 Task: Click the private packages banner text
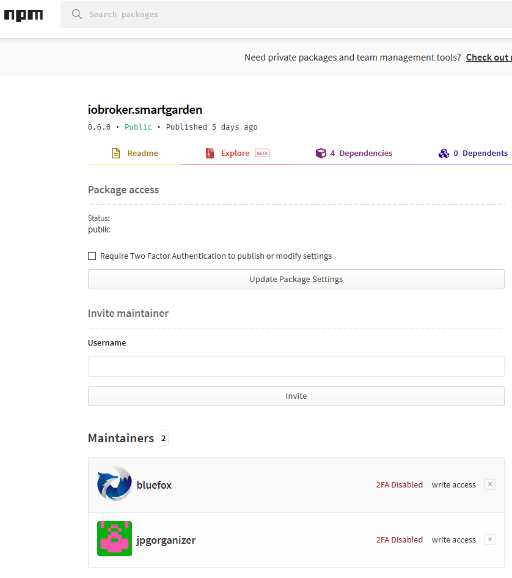point(353,57)
